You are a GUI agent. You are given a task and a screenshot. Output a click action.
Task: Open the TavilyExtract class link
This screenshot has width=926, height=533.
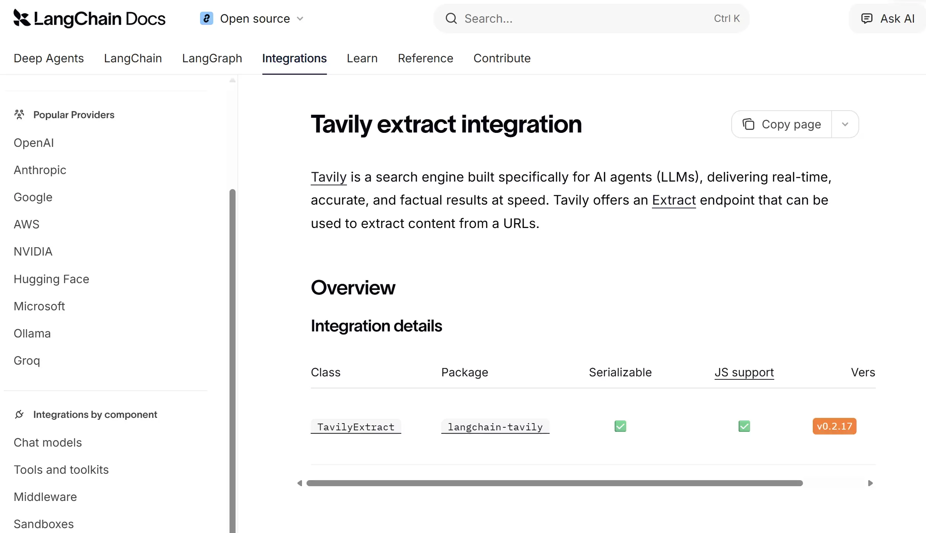click(x=356, y=427)
